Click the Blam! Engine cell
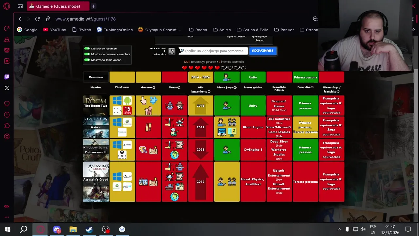 click(x=253, y=127)
